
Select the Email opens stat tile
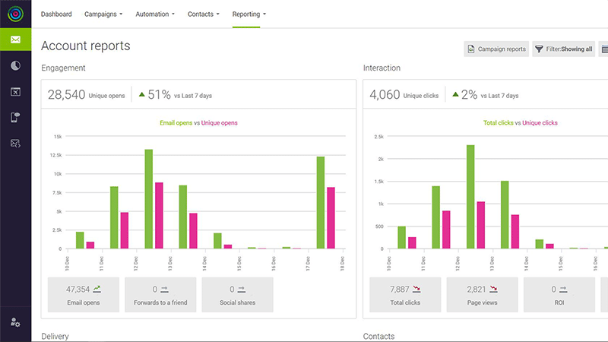(x=83, y=295)
